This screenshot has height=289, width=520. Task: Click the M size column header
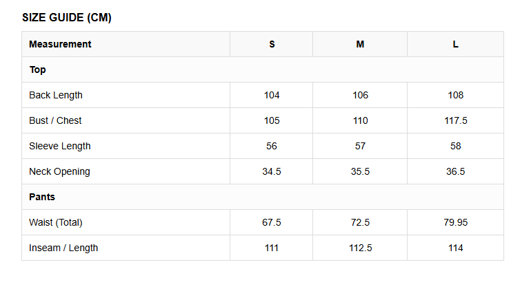point(360,44)
